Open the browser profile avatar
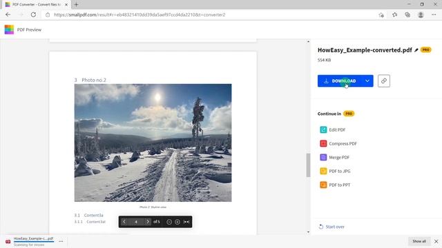This screenshot has height=248, width=442. coord(421,14)
